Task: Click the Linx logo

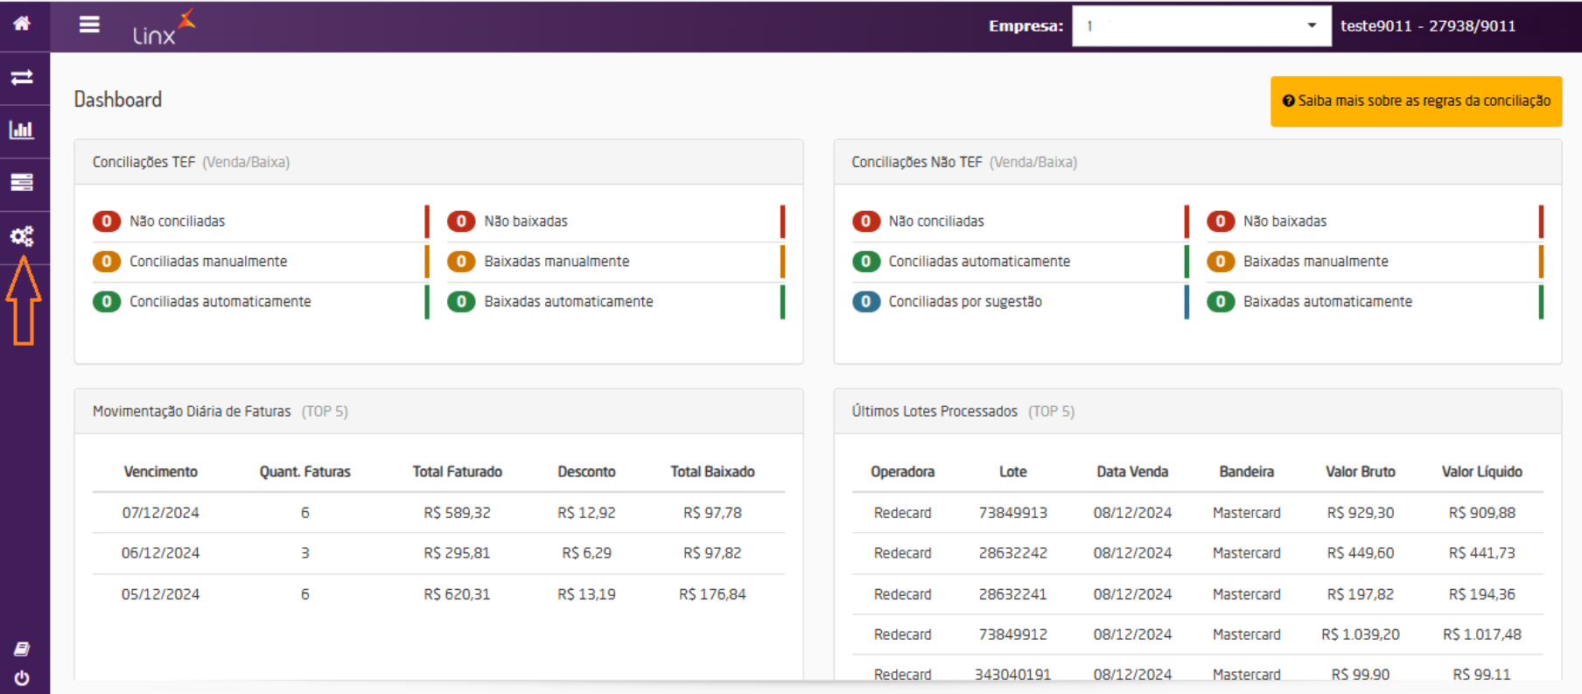Action: click(163, 27)
